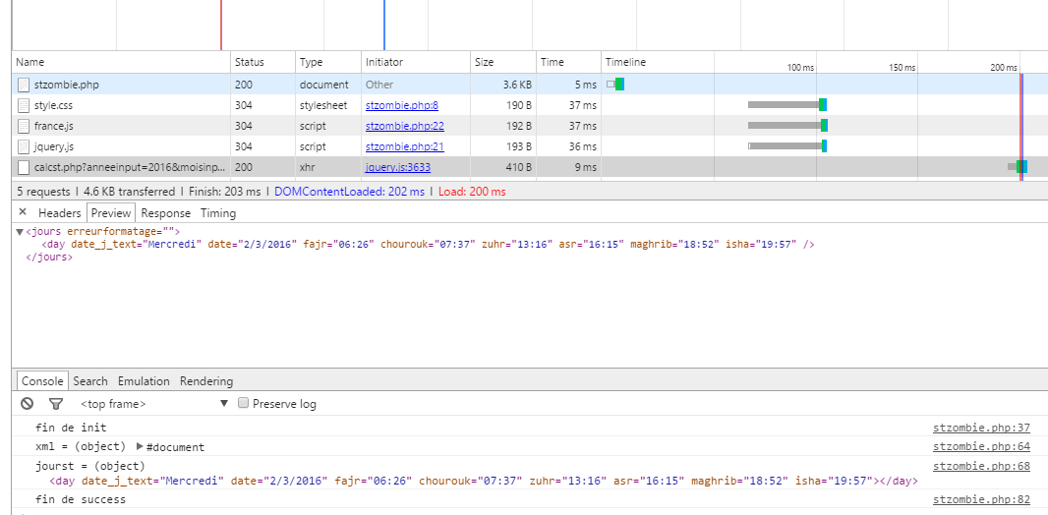Select the style.css request row
The width and height of the screenshot is (1048, 515).
coord(529,105)
